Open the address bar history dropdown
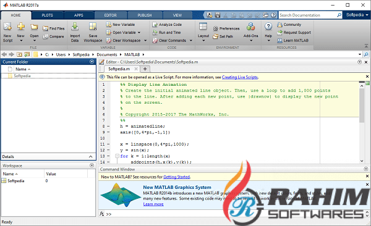Image resolution: width=371 pixels, height=226 pixels. pyautogui.click(x=360, y=54)
